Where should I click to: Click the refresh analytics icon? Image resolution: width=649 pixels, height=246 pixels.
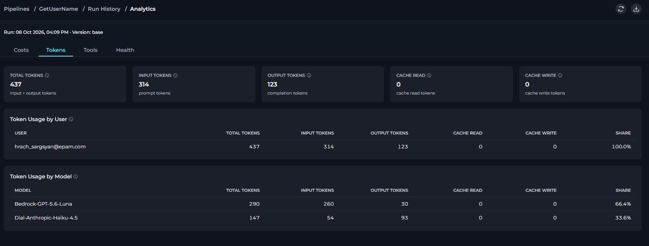tap(621, 9)
